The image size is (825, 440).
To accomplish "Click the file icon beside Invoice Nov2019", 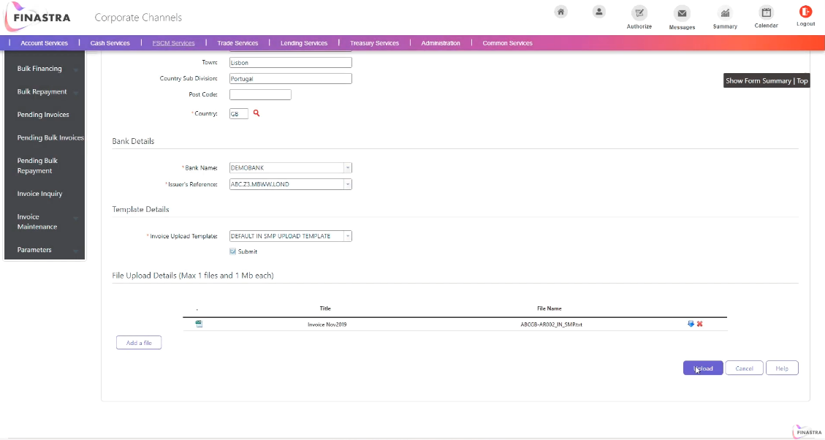I will (x=199, y=324).
